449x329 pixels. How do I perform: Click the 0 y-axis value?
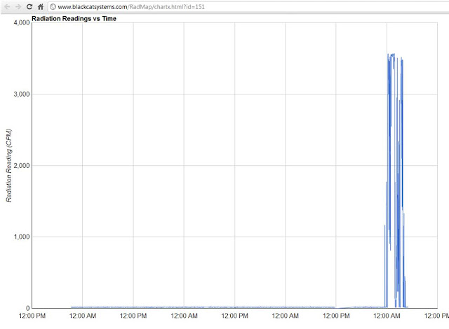tap(28, 308)
